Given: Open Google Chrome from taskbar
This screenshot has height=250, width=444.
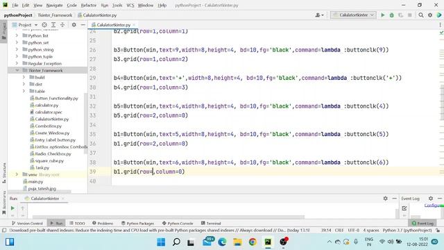Looking at the screenshot, I should [x=253, y=242].
